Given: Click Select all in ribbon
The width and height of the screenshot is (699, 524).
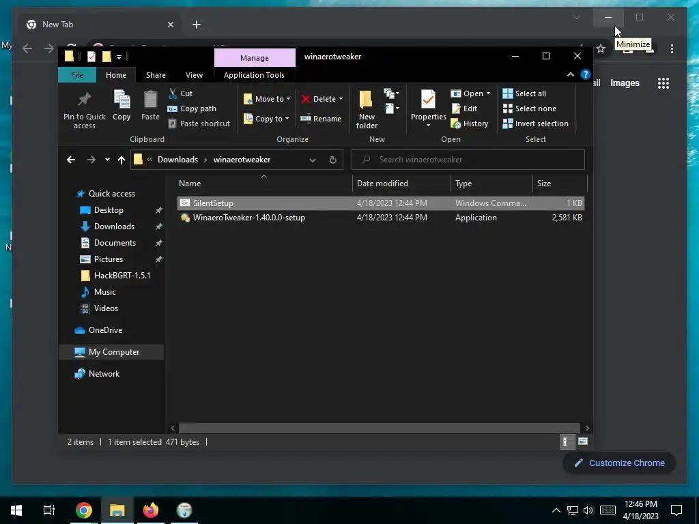Looking at the screenshot, I should pyautogui.click(x=524, y=93).
